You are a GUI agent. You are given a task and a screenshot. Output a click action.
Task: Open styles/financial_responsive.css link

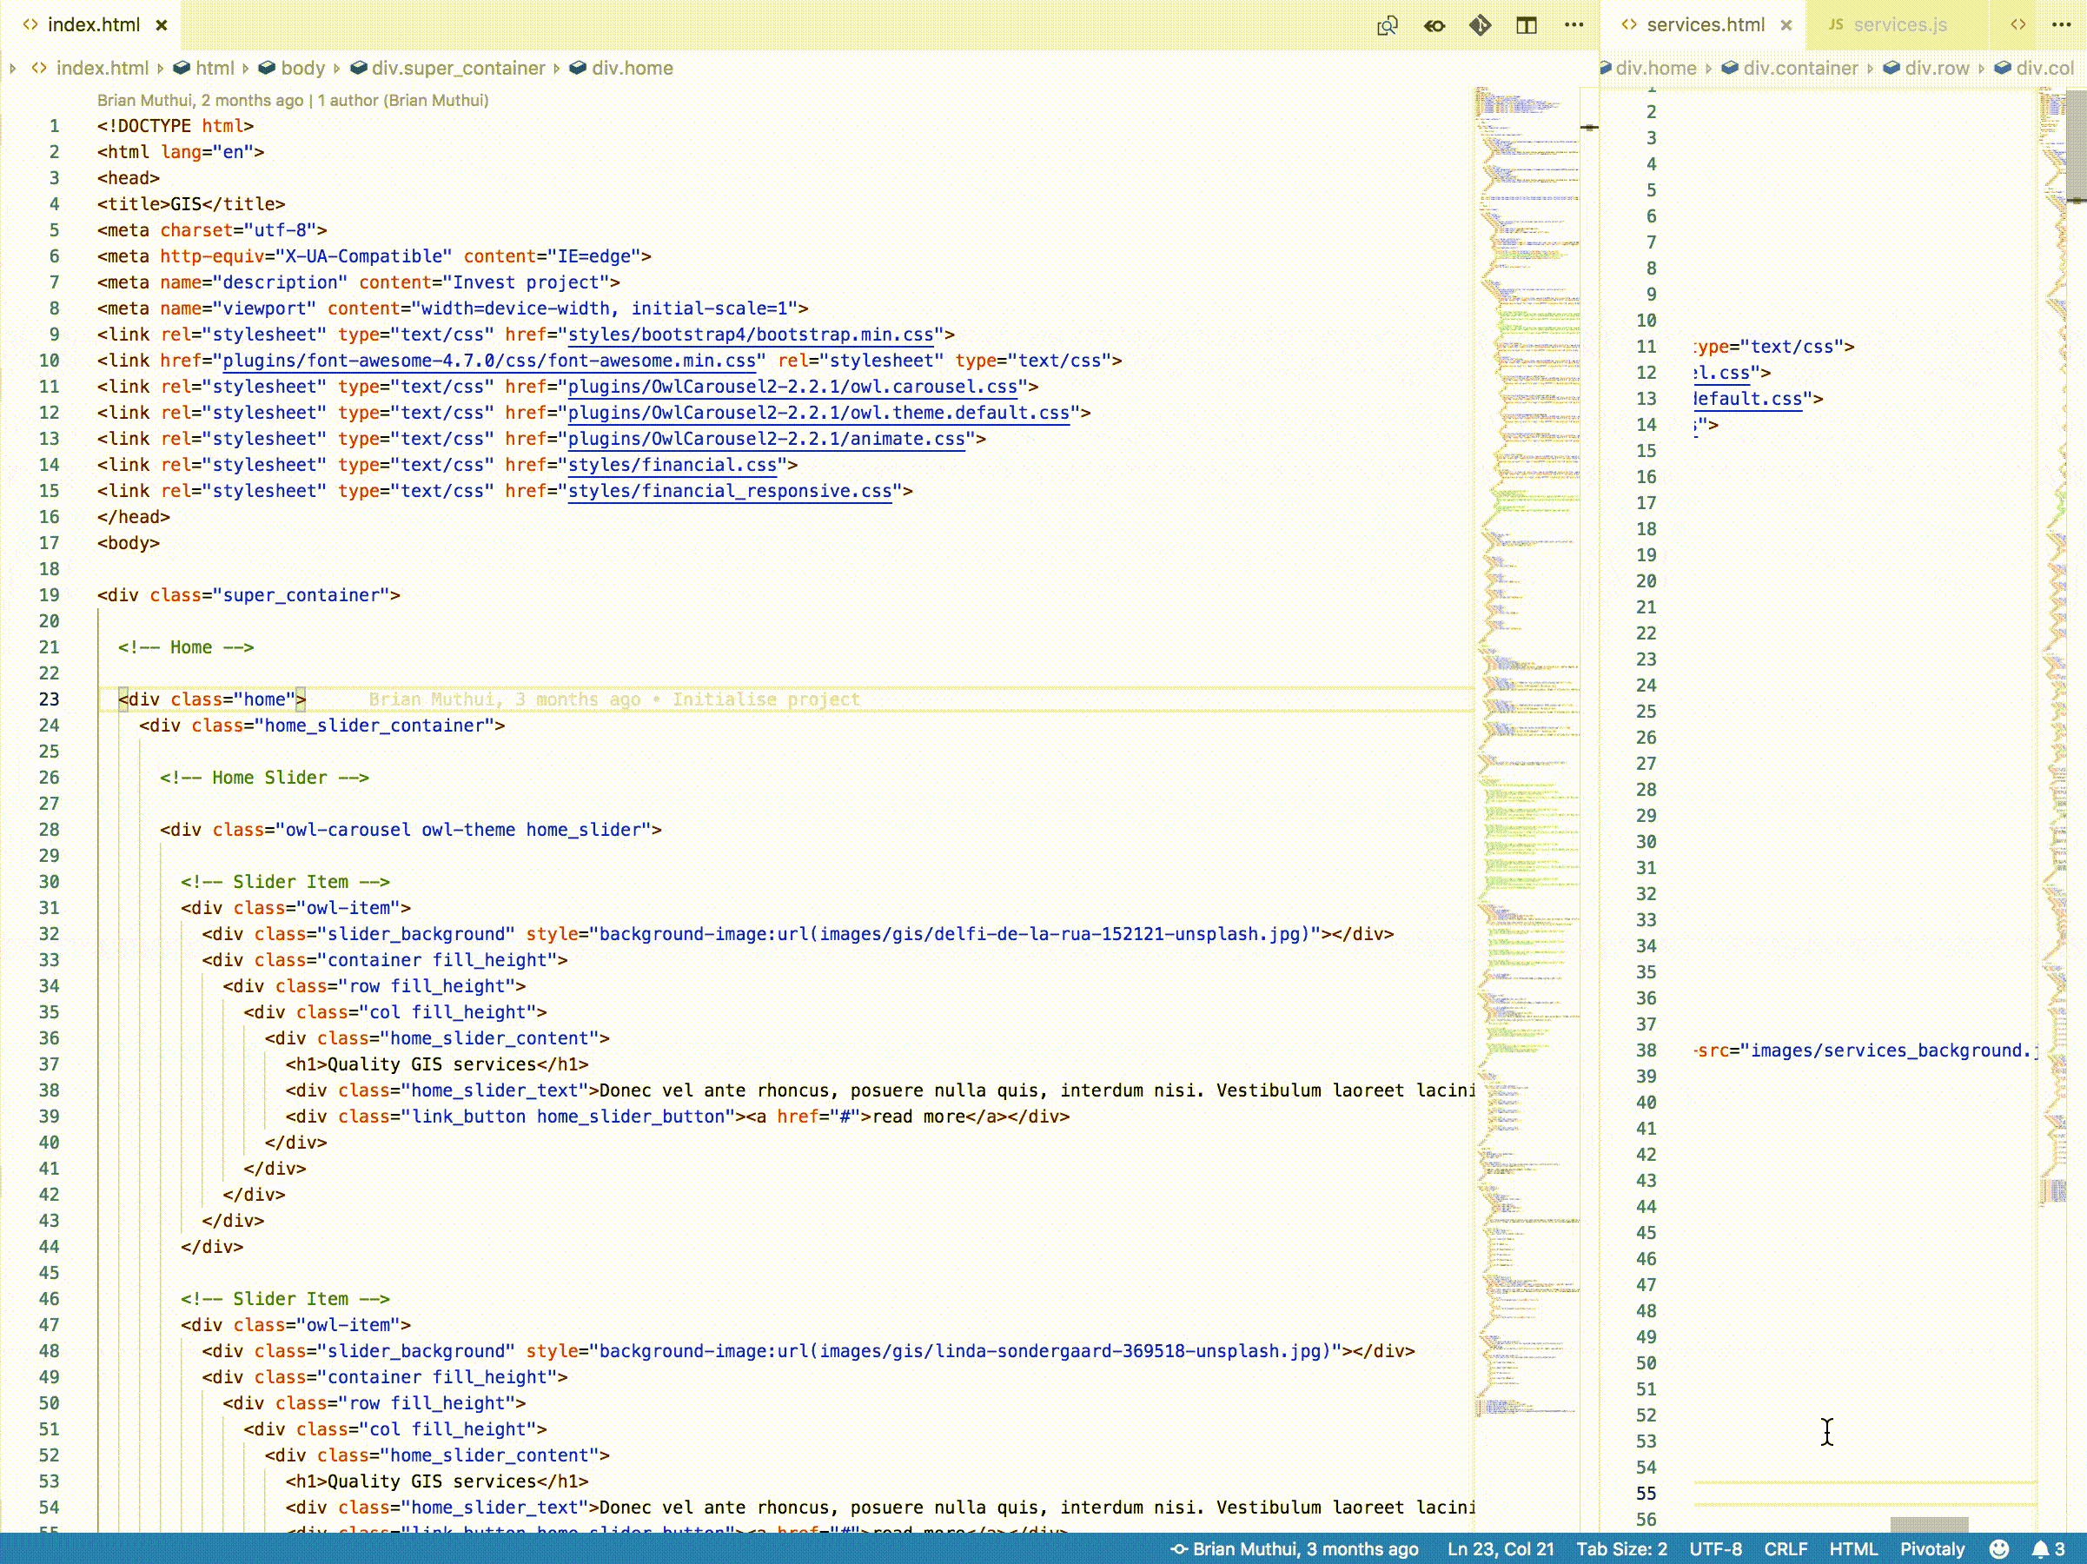point(729,492)
